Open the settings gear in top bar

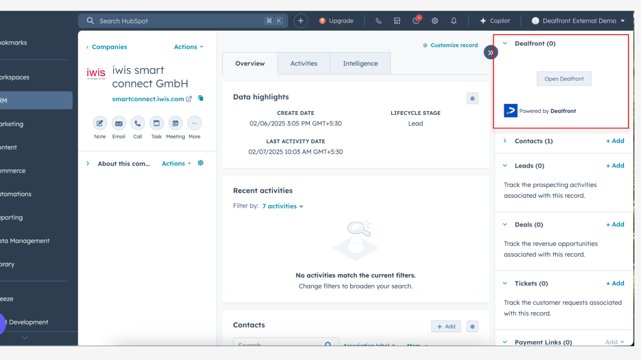coord(435,21)
